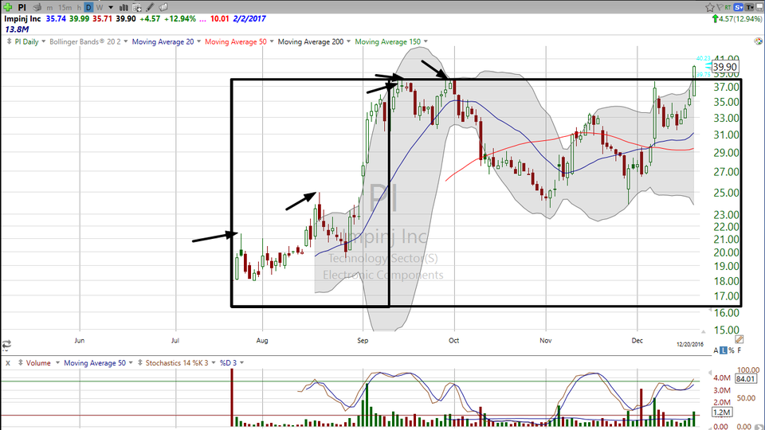Image resolution: width=765 pixels, height=430 pixels.
Task: Open the T dropdown button
Action: (749, 7)
